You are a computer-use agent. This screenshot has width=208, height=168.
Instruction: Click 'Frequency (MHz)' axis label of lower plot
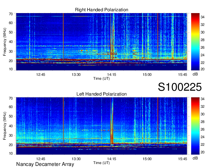click(x=5, y=126)
